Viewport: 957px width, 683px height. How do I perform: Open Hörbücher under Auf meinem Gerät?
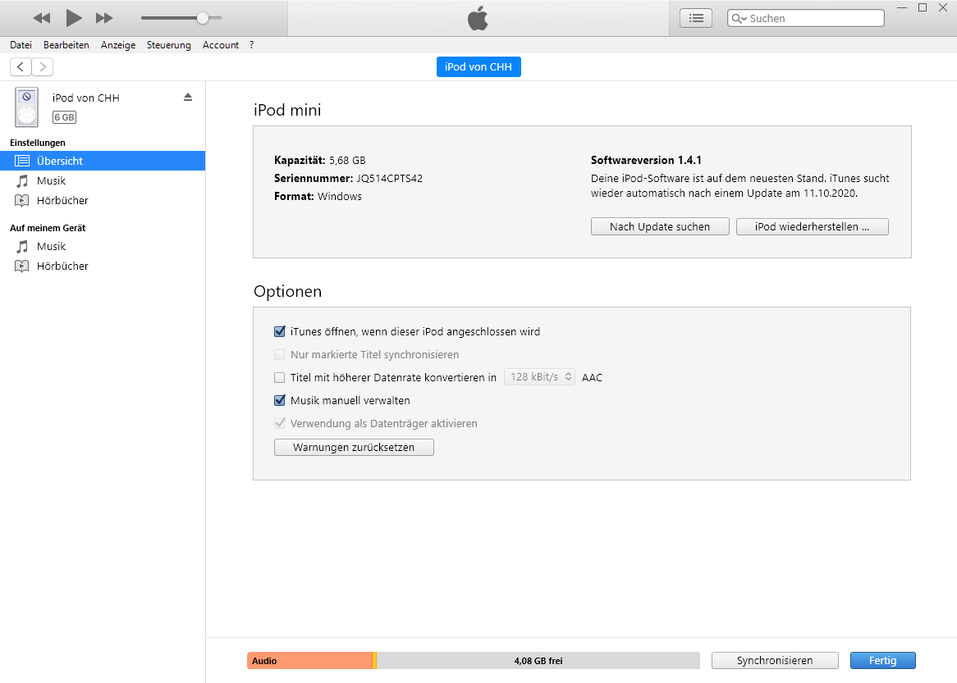pos(62,266)
